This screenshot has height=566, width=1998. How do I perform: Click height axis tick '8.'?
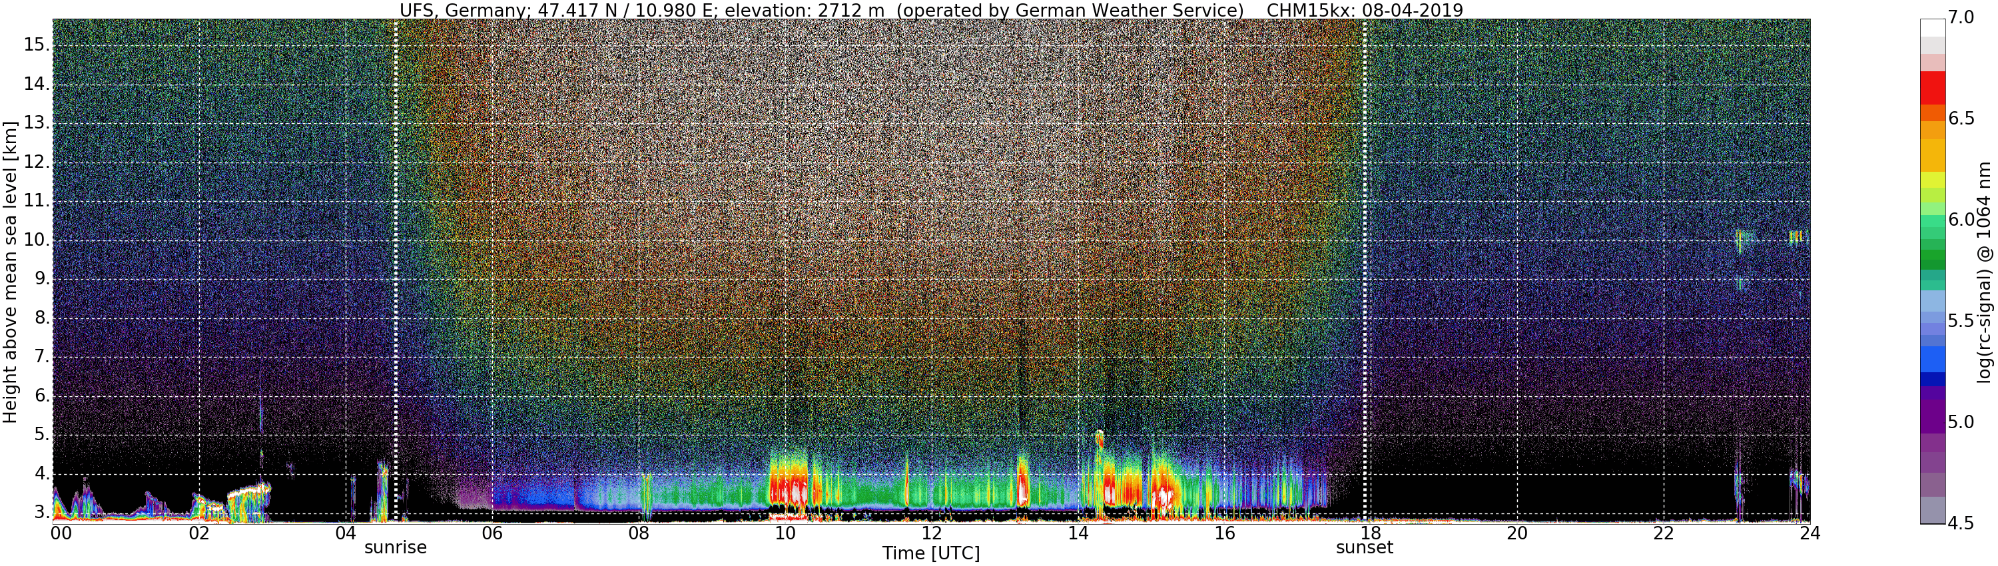point(41,318)
